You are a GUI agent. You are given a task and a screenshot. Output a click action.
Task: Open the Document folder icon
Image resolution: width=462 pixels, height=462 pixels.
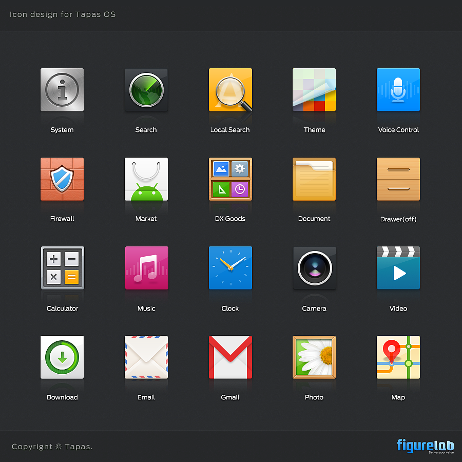pos(314,179)
